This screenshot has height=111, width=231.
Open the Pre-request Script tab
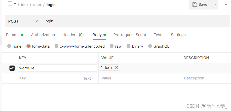tap(130, 35)
